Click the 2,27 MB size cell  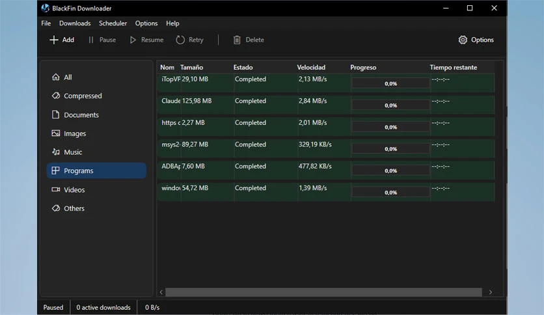193,123
